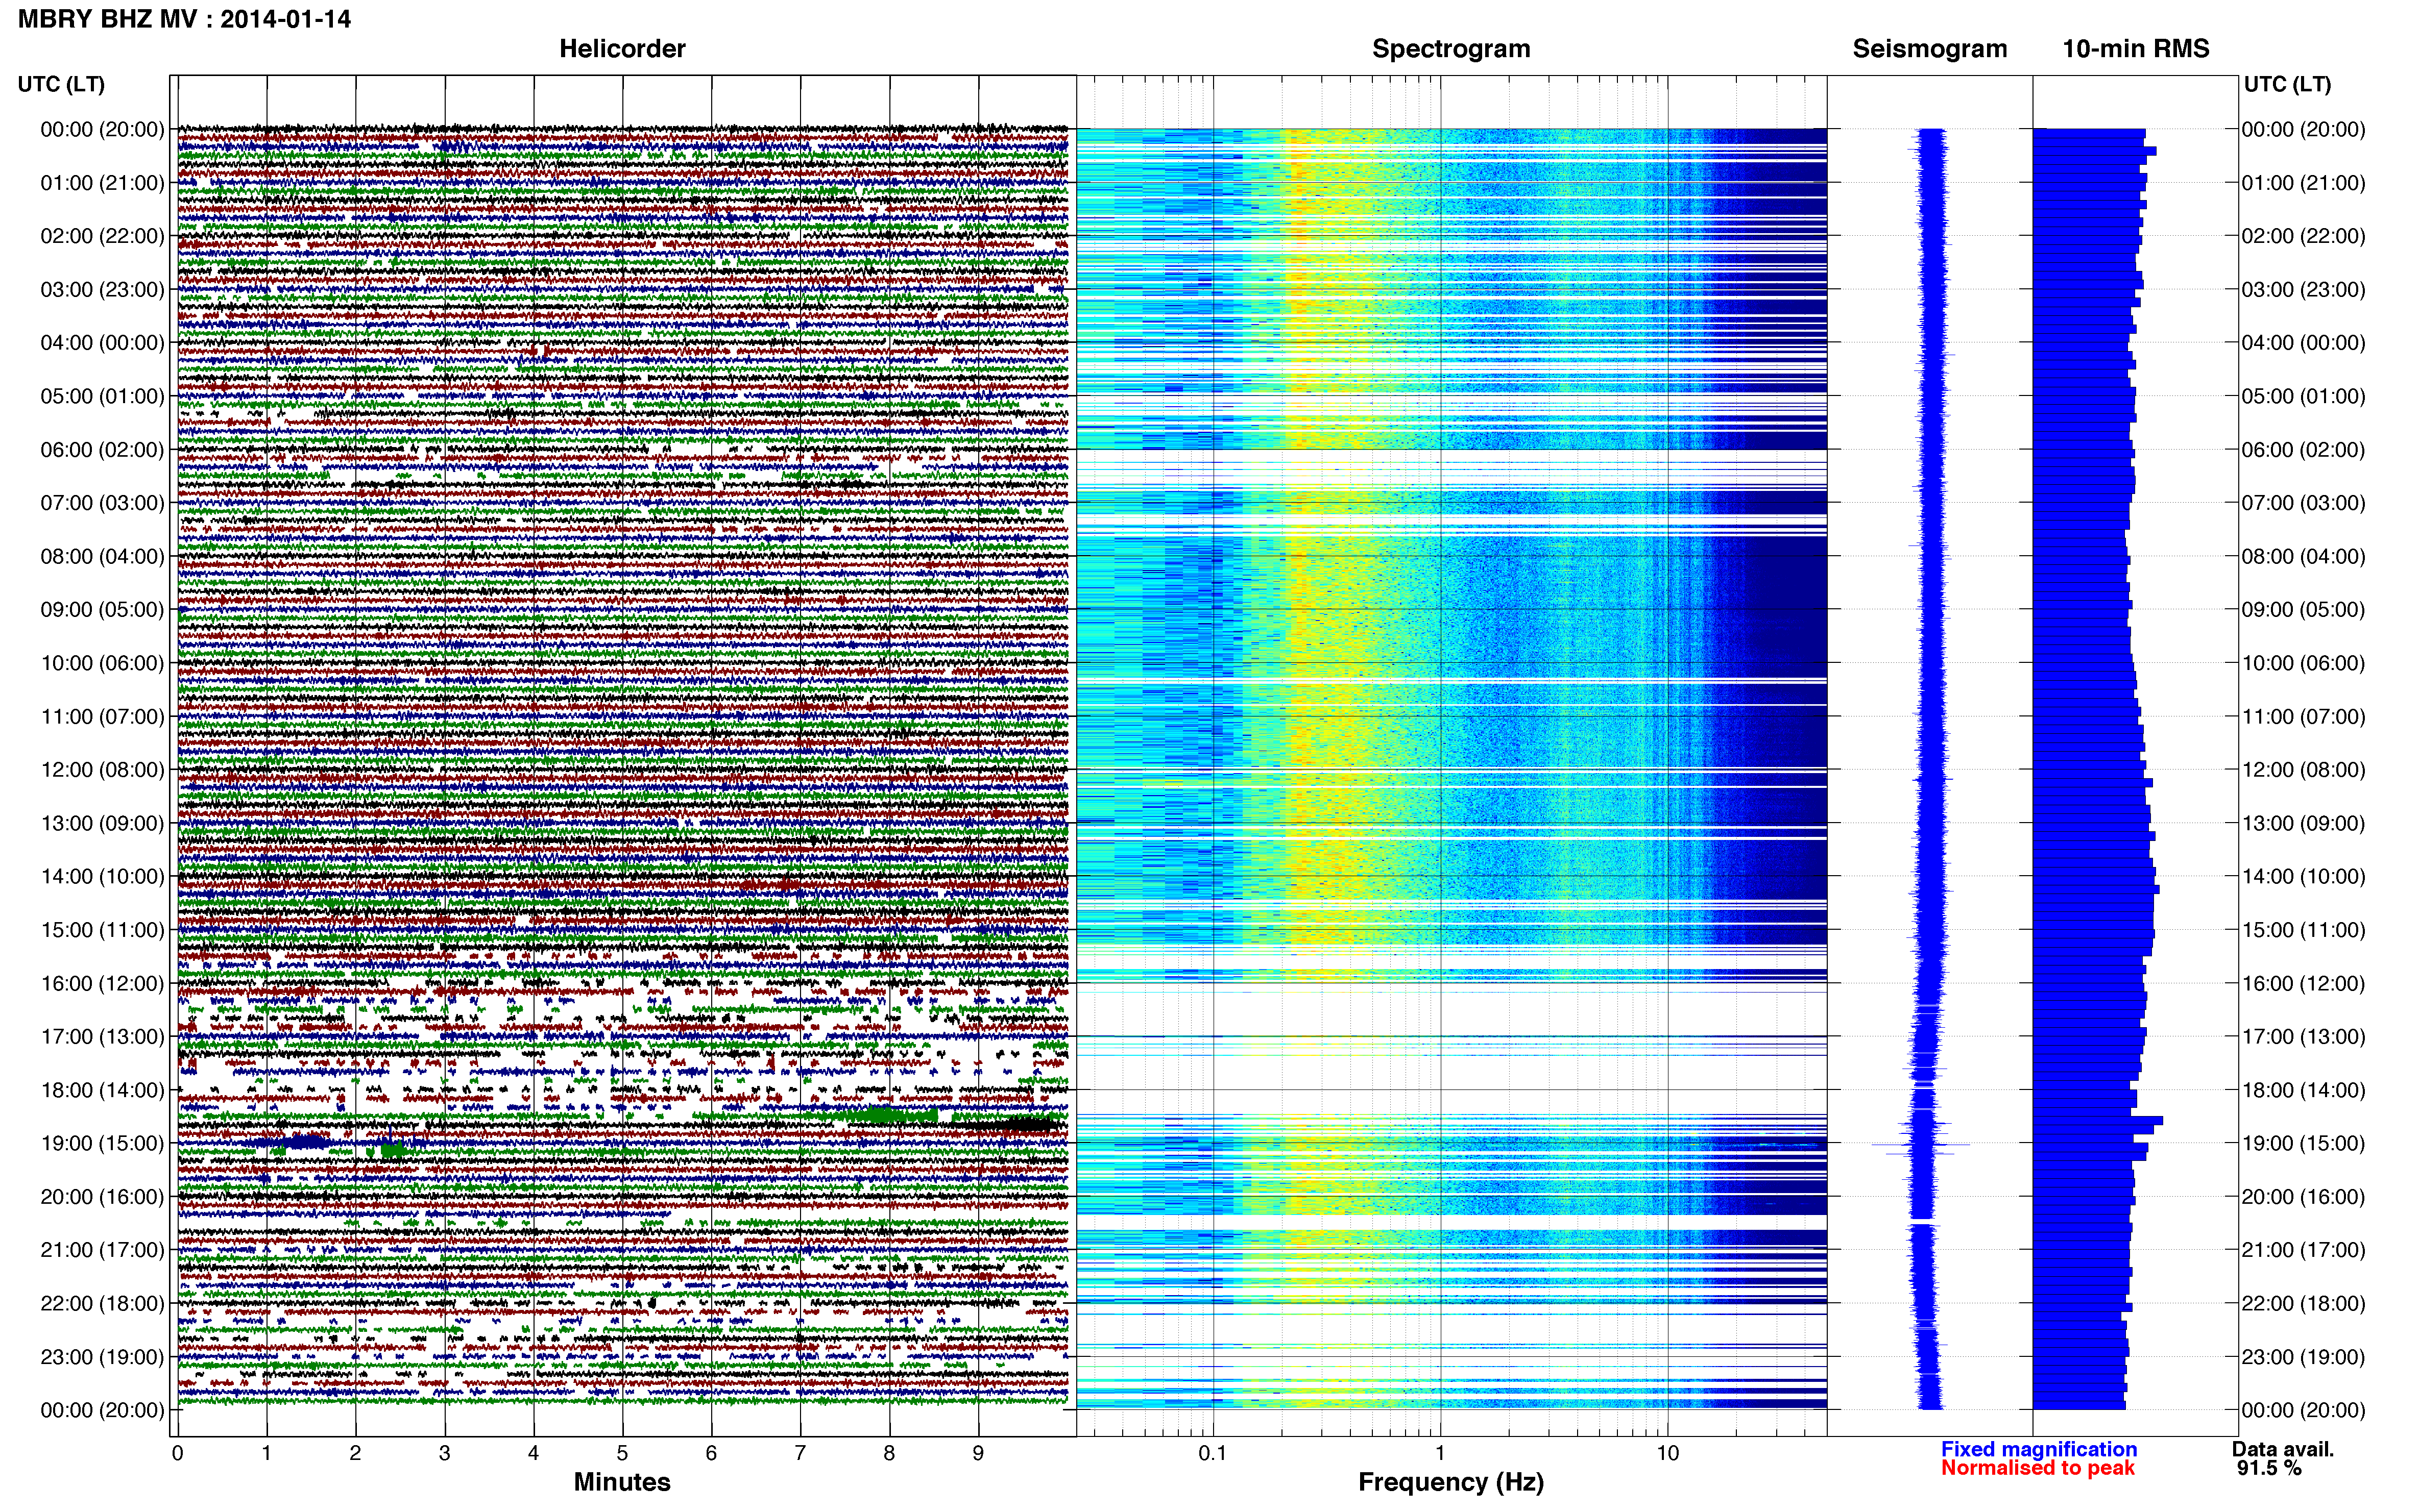Click the 'Data avail.' label
Image resolution: width=2420 pixels, height=1512 pixels.
(x=2283, y=1449)
